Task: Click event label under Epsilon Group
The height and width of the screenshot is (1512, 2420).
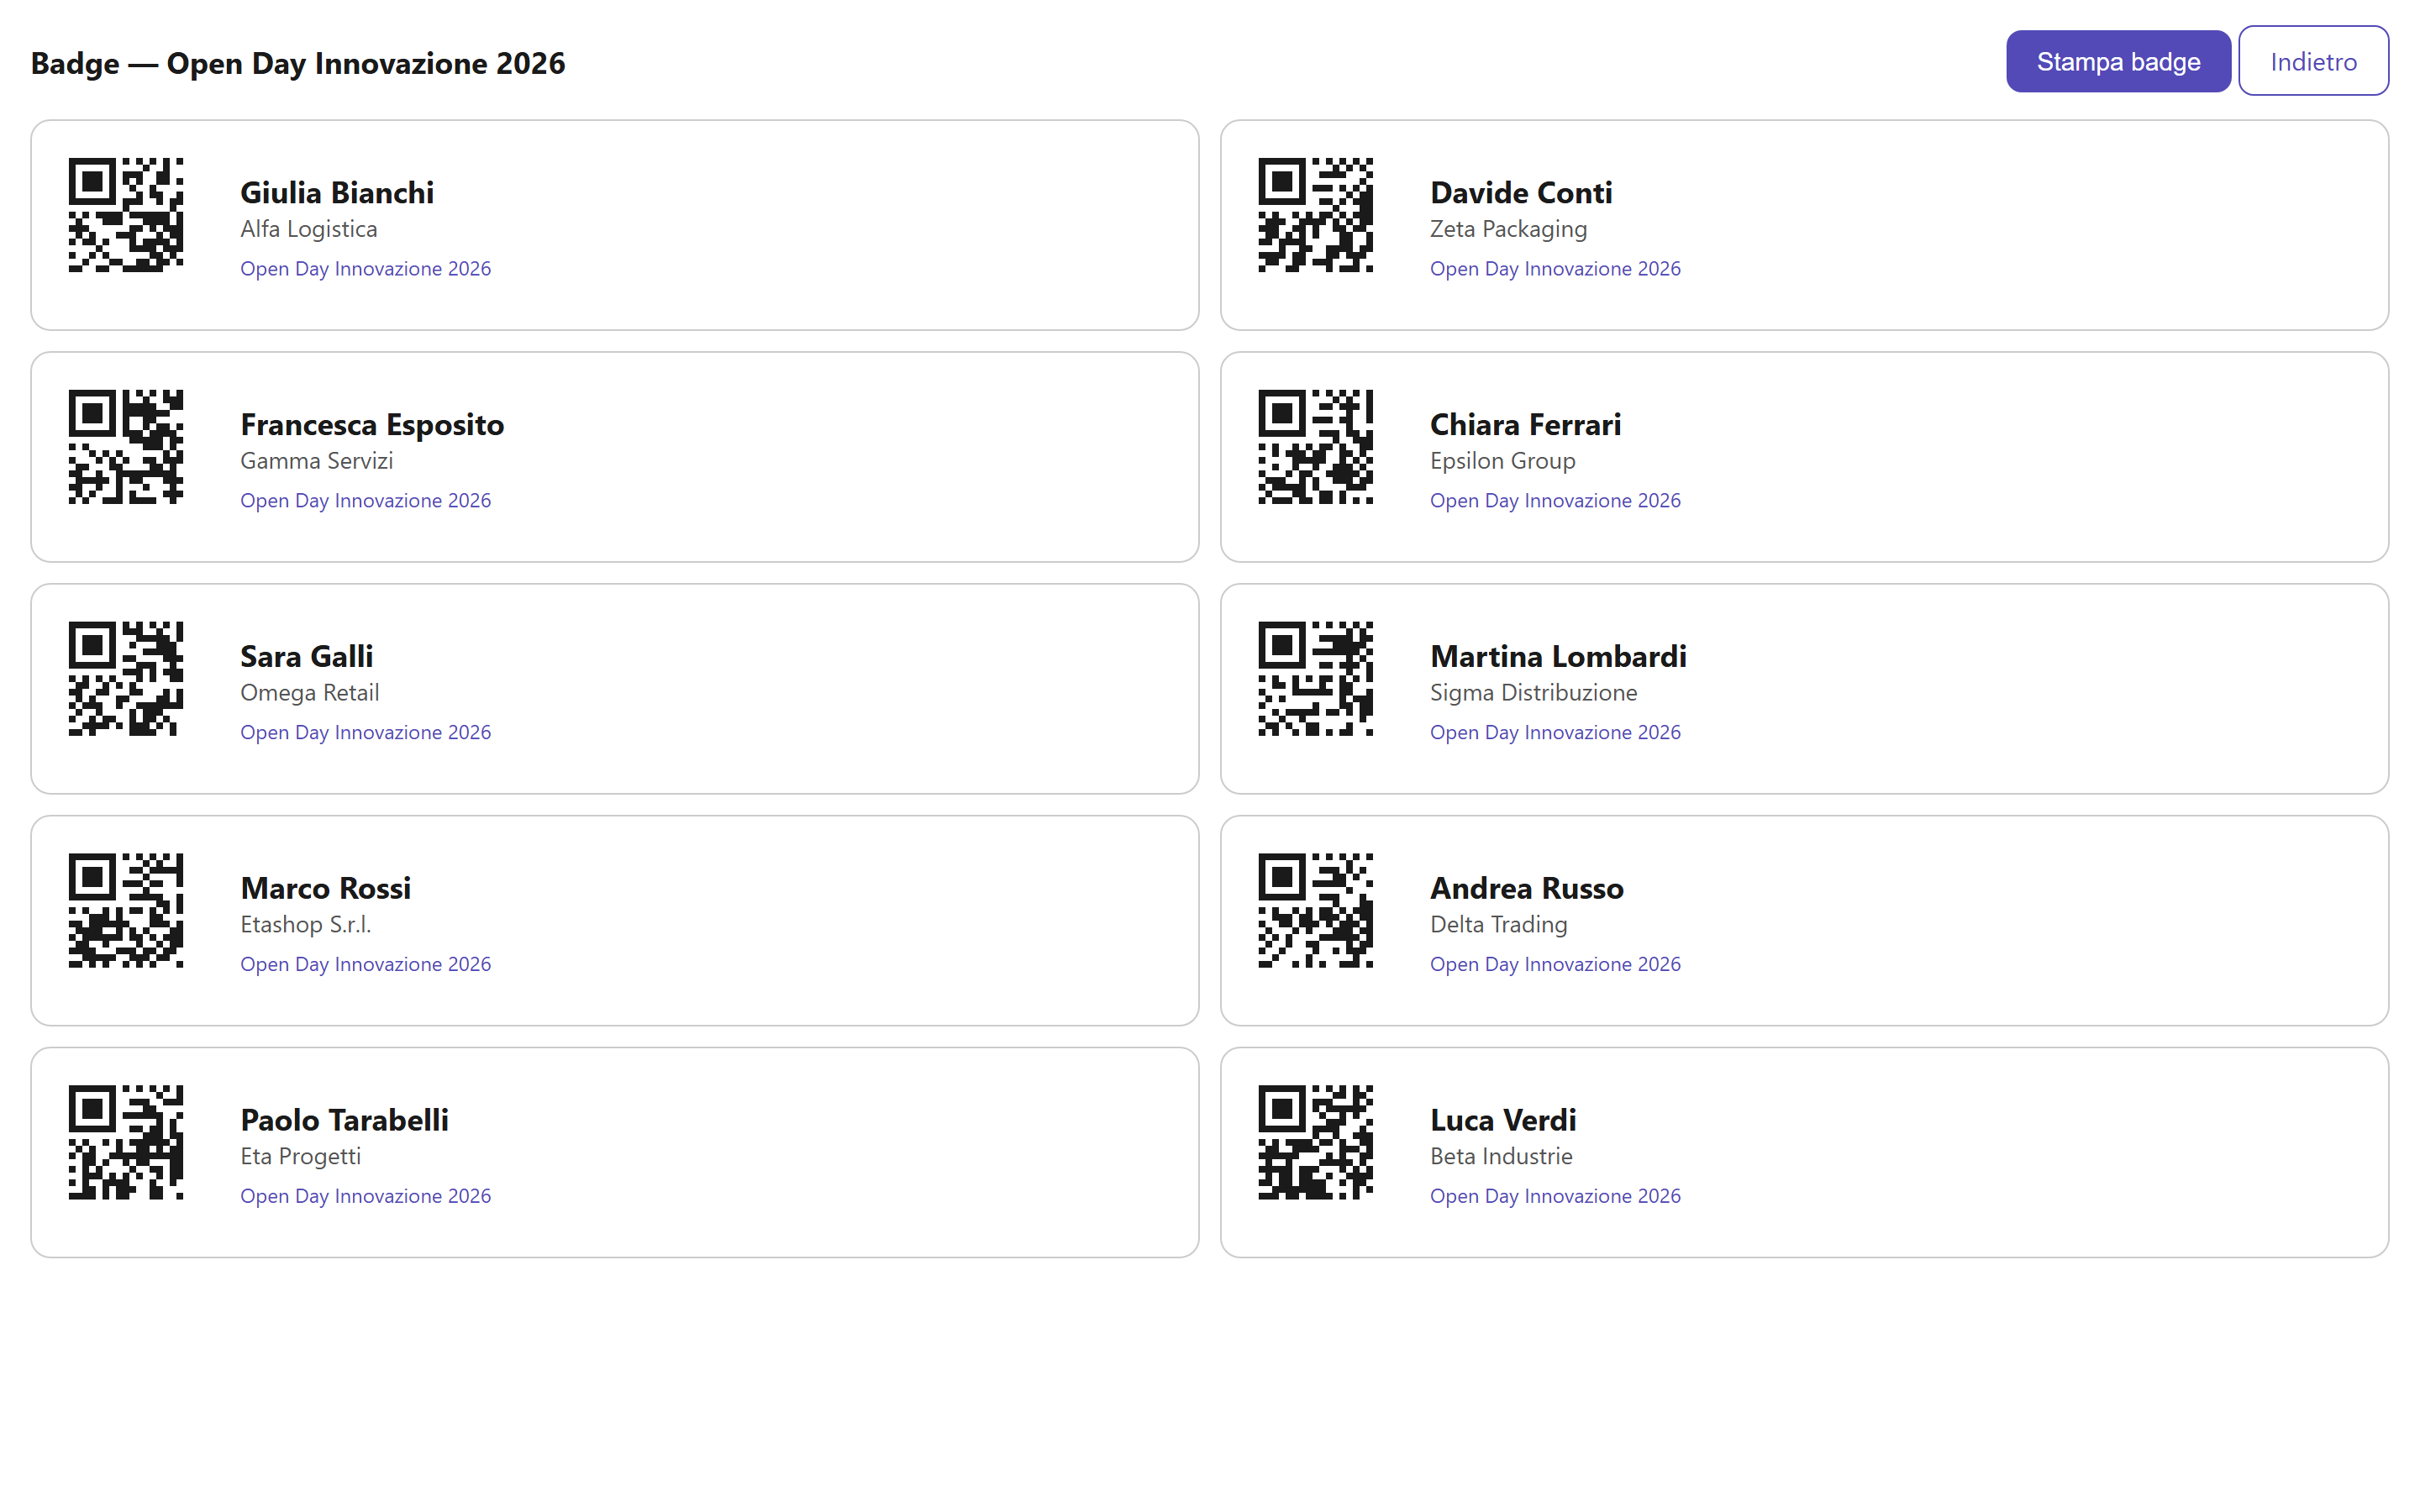Action: pyautogui.click(x=1555, y=501)
